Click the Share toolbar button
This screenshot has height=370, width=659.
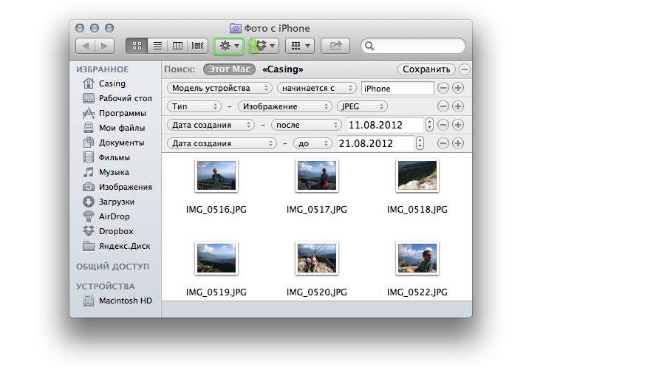click(x=335, y=46)
